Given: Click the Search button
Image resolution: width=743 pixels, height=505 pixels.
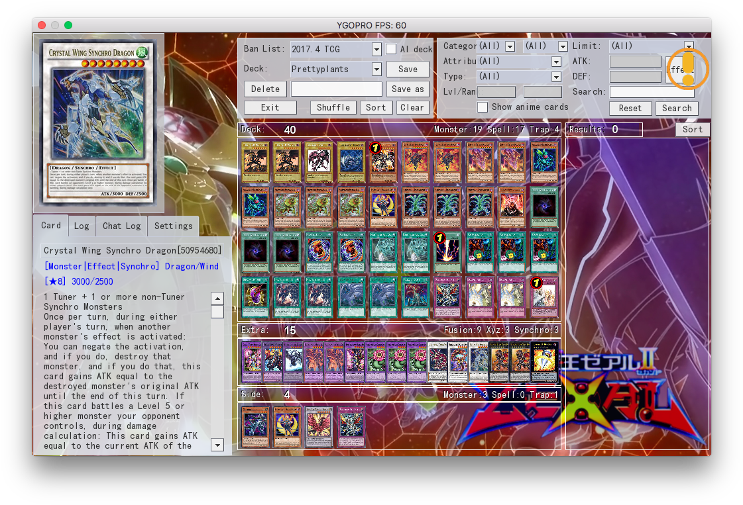Looking at the screenshot, I should pyautogui.click(x=677, y=109).
